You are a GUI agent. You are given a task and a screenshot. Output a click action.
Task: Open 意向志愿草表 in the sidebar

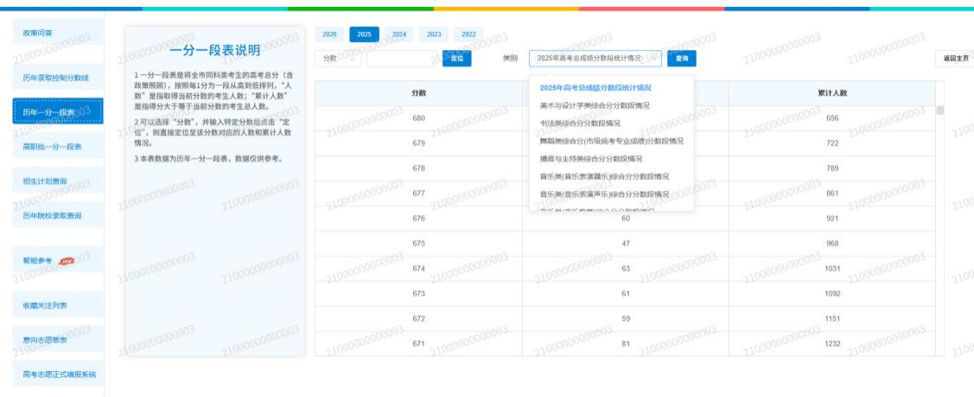58,340
